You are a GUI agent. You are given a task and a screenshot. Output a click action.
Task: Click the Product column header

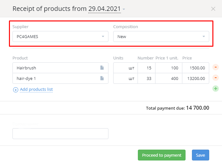coord(20,58)
